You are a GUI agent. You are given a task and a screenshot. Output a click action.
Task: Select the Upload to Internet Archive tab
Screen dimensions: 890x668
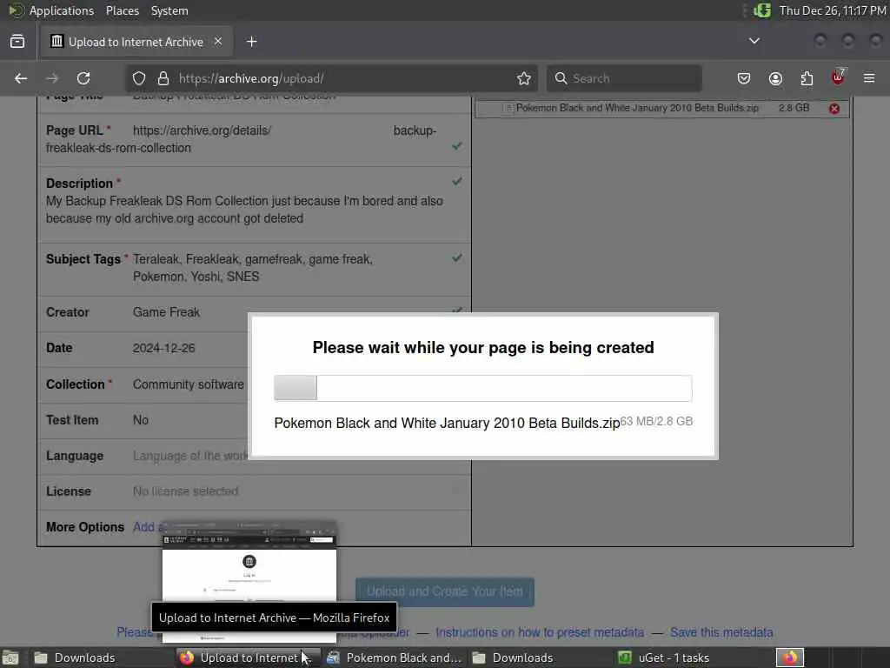[x=136, y=42]
